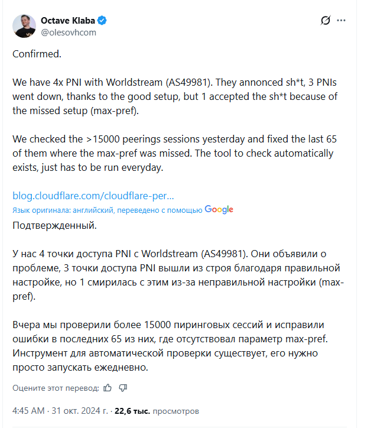Click the blue verified badge
367x428 pixels.
coord(102,21)
